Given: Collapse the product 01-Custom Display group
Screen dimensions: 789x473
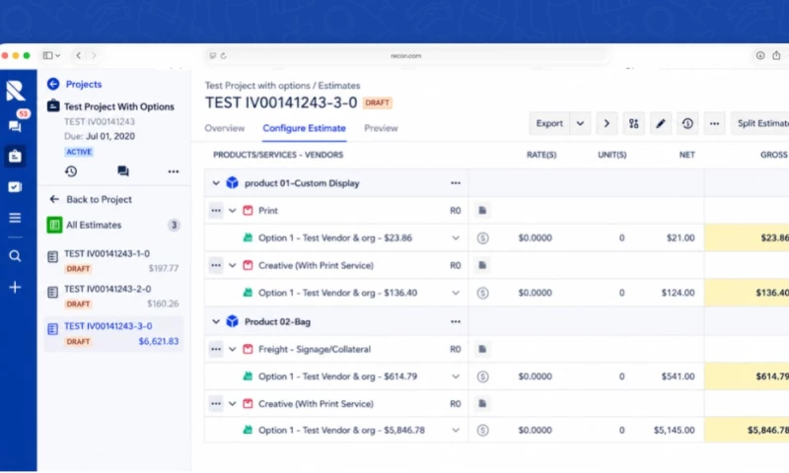Looking at the screenshot, I should (216, 183).
